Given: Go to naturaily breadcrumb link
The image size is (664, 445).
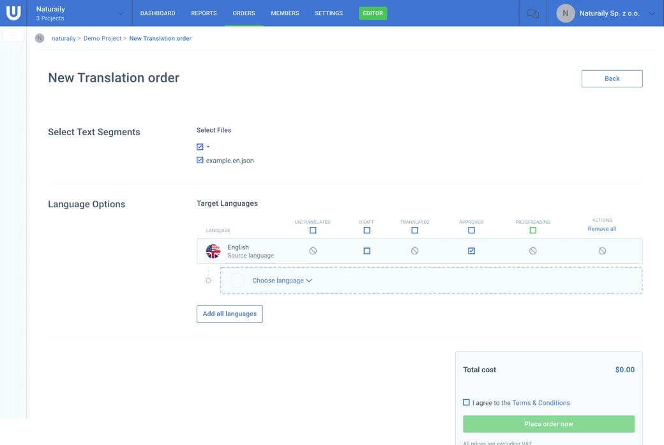Looking at the screenshot, I should [63, 38].
